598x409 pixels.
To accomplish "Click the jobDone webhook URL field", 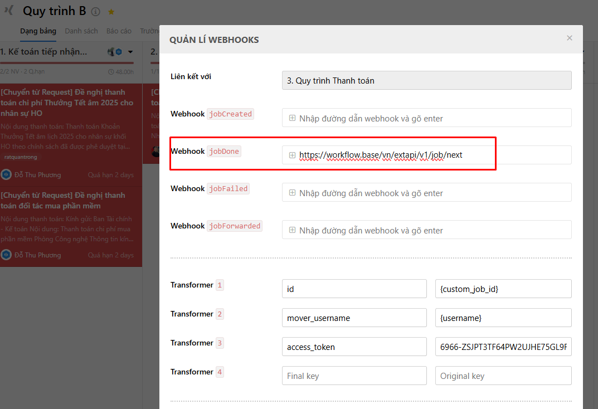I will point(426,155).
